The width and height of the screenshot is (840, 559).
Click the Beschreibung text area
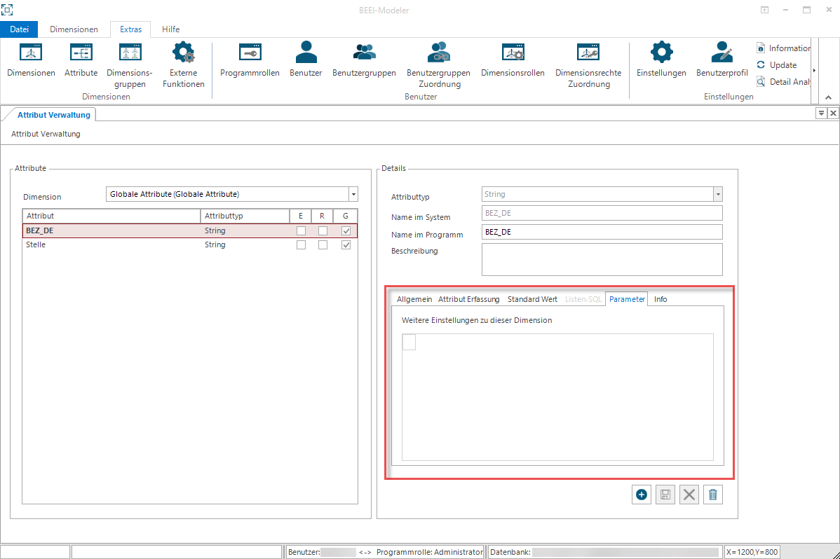[602, 260]
